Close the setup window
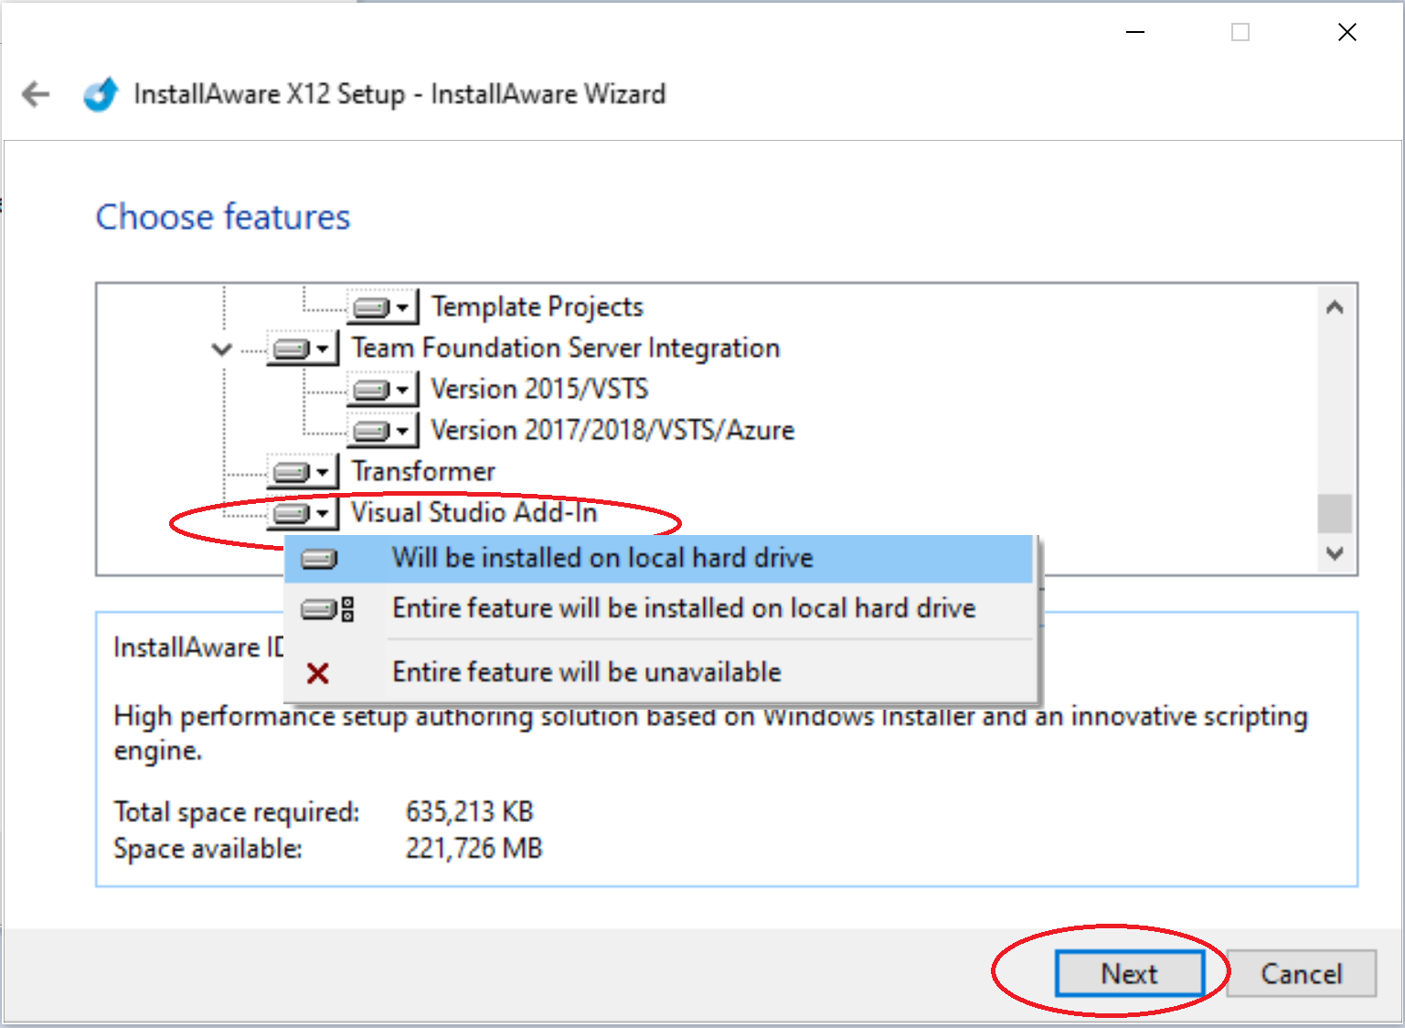The width and height of the screenshot is (1405, 1028). pos(1347,33)
